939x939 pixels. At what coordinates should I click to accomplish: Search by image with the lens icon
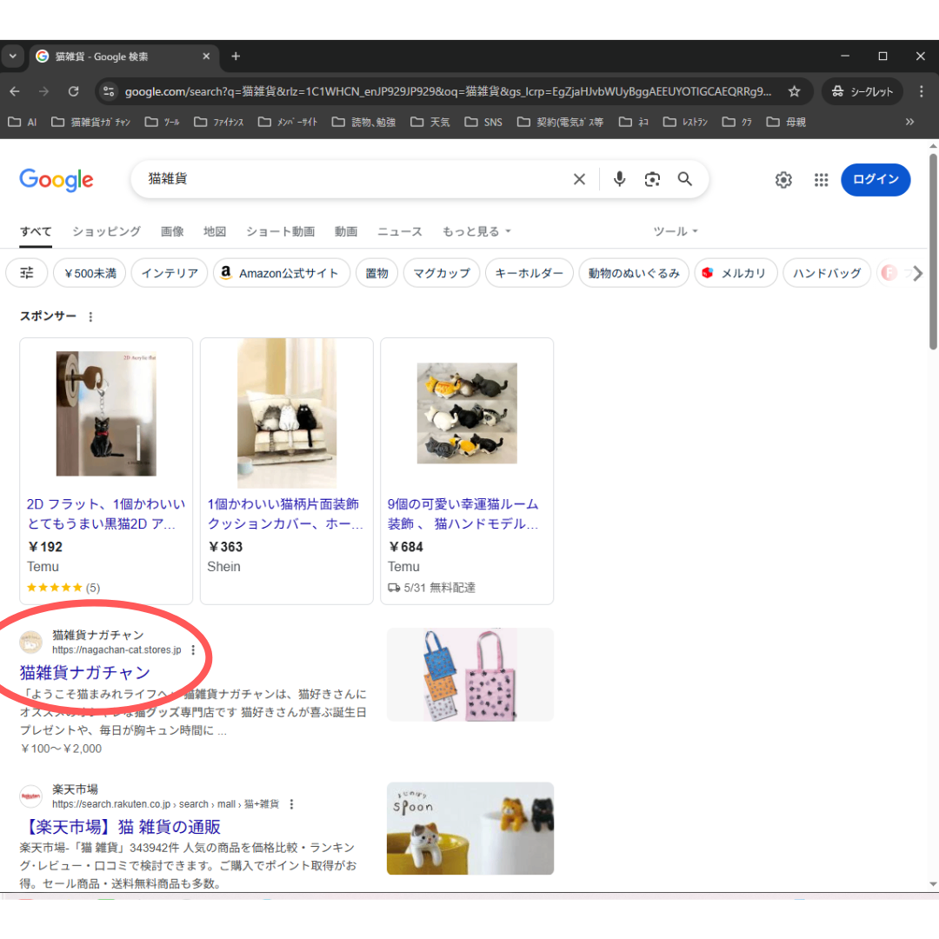click(x=652, y=179)
